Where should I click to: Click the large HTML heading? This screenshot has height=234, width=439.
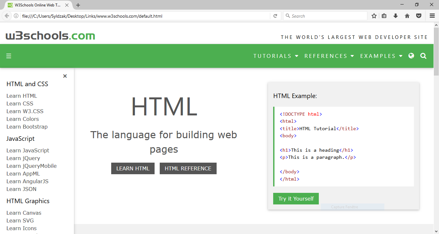(x=164, y=107)
